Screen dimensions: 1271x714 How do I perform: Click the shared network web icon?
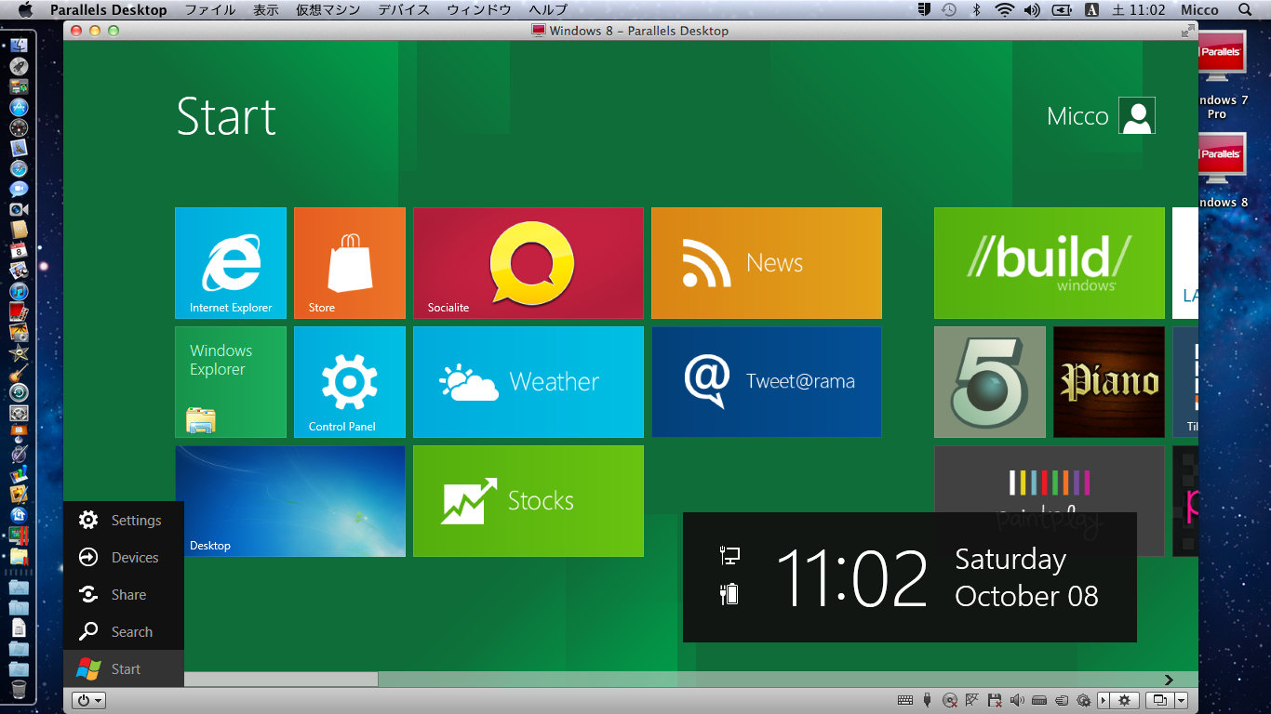coord(972,700)
